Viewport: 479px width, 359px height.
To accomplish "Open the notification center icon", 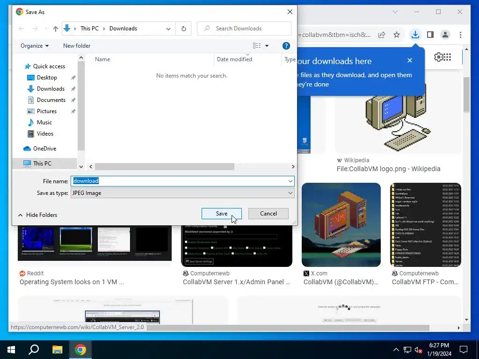I will click(464, 350).
